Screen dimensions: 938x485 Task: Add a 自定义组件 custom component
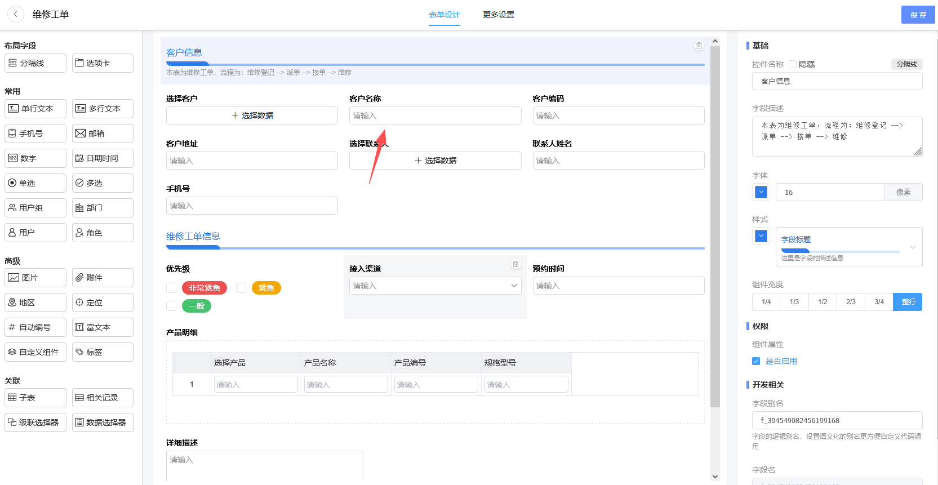click(35, 352)
